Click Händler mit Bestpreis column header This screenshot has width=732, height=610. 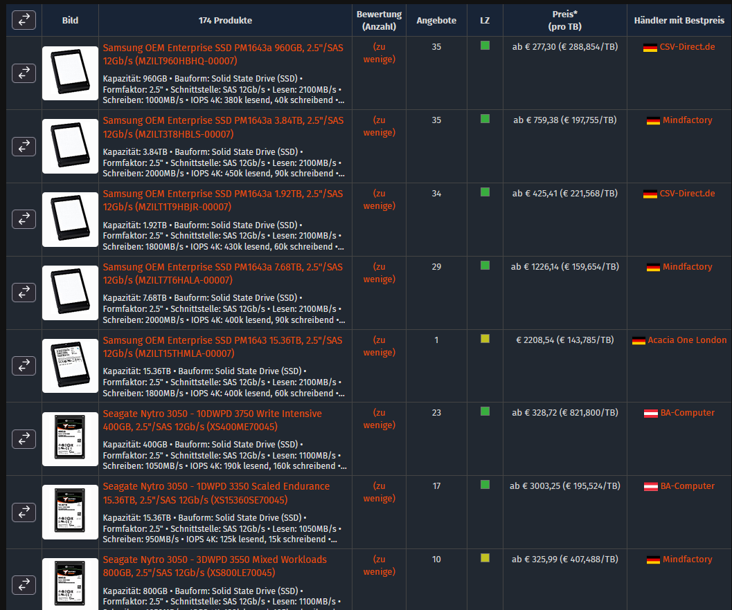click(679, 20)
